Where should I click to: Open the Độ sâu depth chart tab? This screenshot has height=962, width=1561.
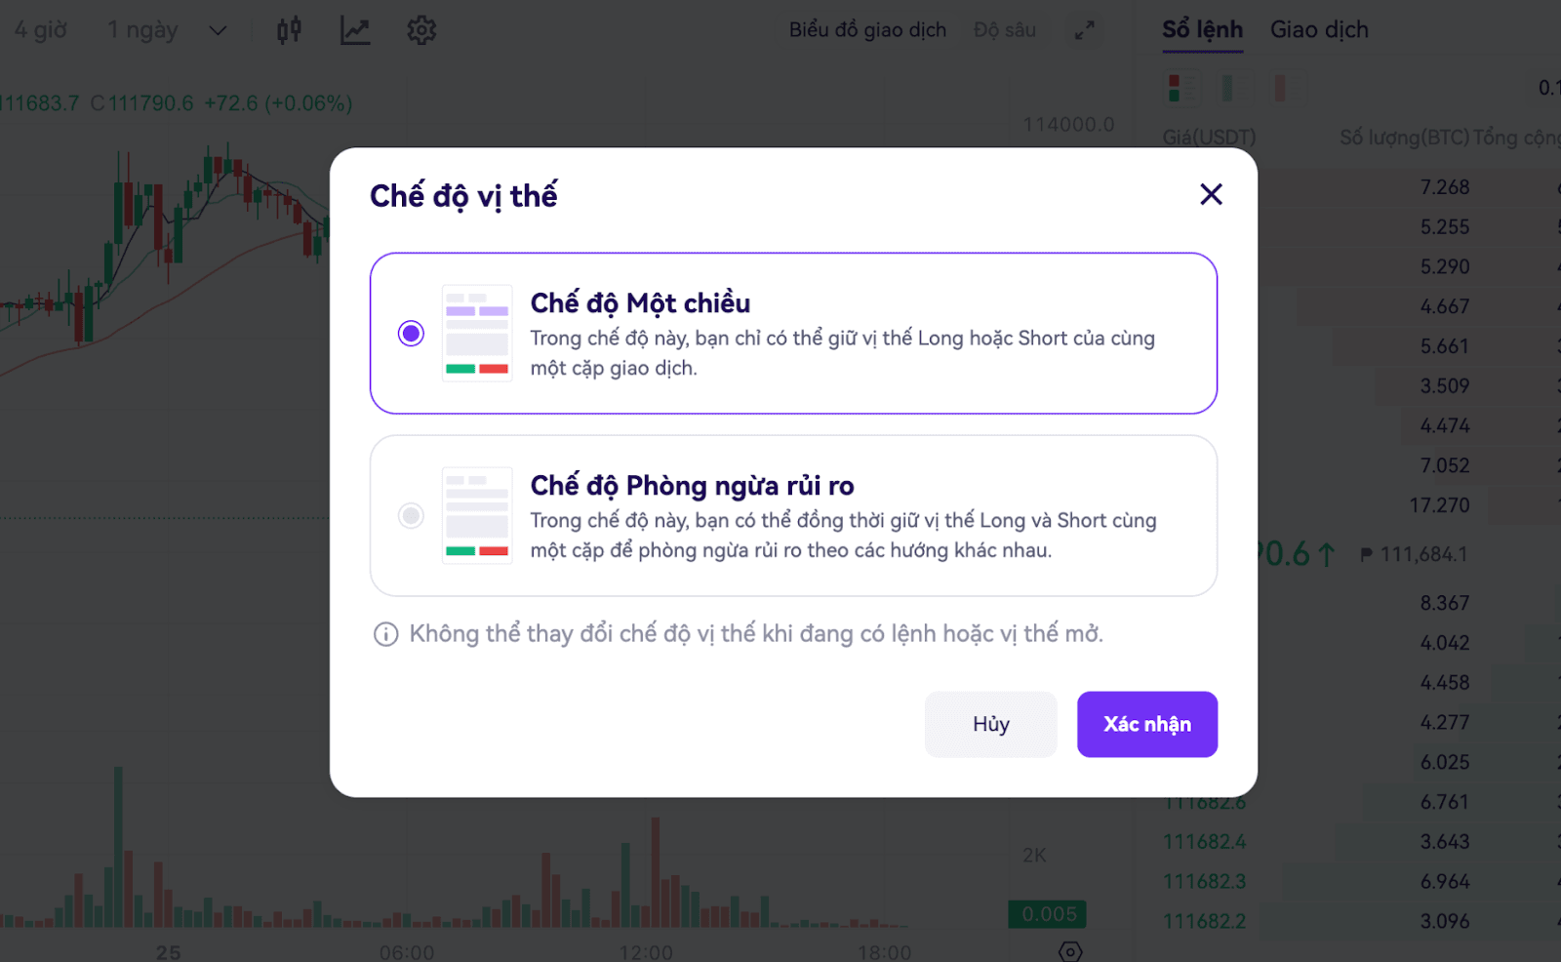1004,30
